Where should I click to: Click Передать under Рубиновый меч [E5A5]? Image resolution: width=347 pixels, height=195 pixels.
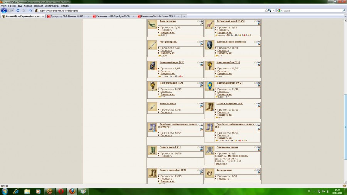223,30
